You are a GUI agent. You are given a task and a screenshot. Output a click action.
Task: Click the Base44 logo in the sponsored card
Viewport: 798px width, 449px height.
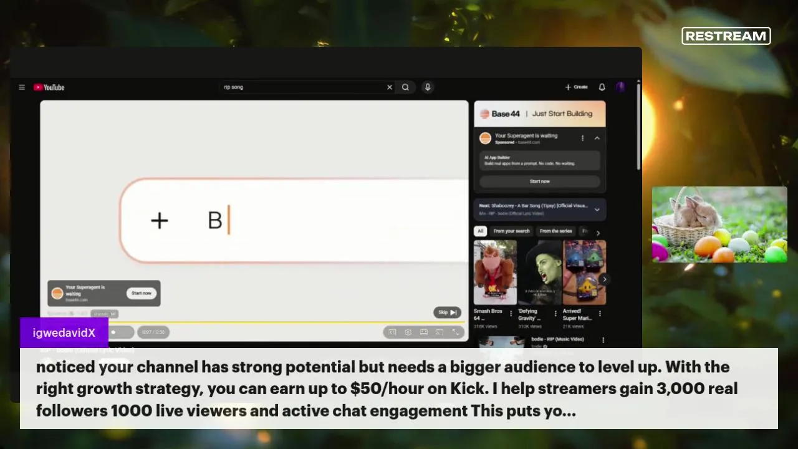point(485,138)
